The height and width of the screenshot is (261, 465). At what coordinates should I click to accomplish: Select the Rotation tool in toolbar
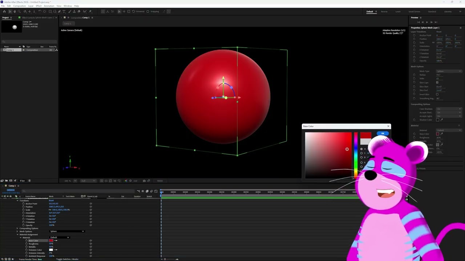click(40, 12)
